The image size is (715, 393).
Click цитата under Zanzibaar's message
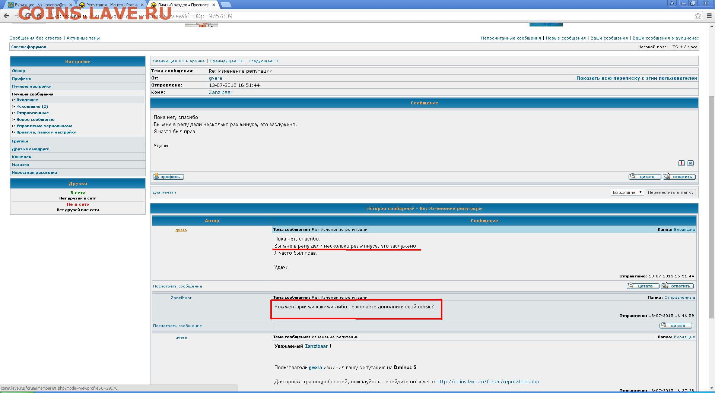point(676,326)
